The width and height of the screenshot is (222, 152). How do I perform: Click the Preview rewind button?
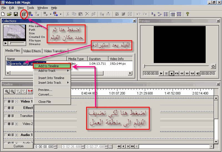[182, 74]
